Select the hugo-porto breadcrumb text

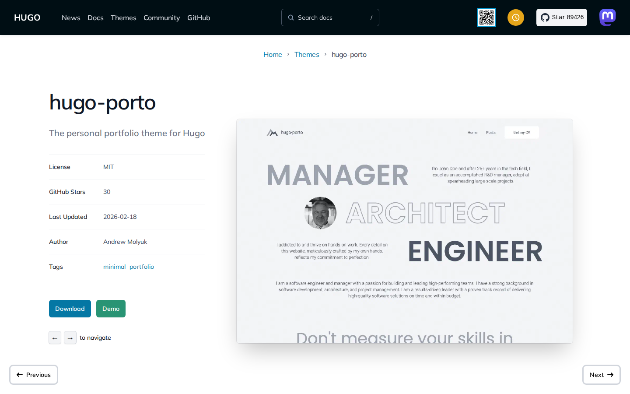[349, 54]
